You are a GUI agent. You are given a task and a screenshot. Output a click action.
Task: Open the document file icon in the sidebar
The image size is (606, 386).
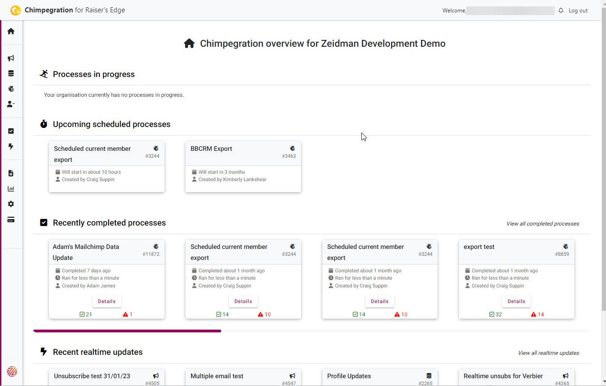[x=11, y=173]
